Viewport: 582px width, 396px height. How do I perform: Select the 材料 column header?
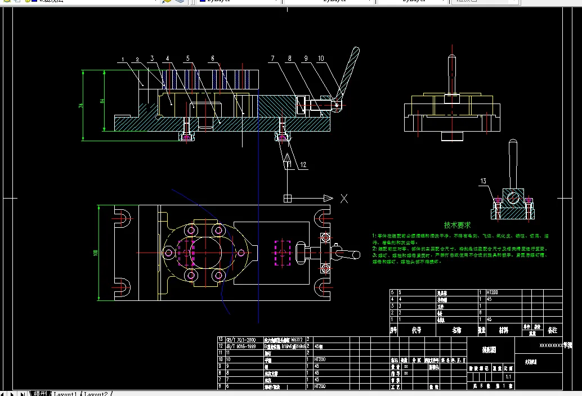point(503,330)
